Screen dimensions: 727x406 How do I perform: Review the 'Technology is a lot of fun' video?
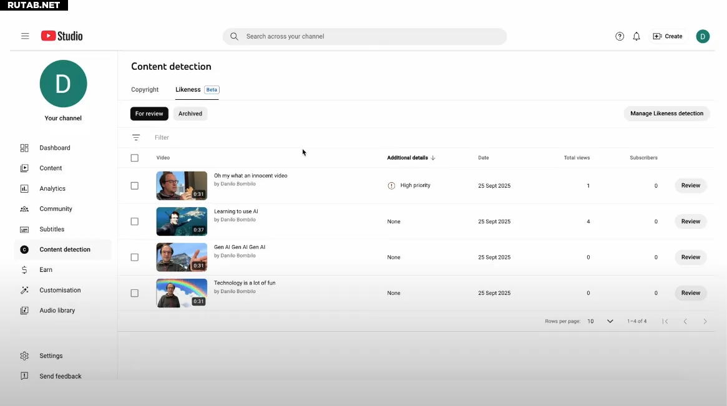pyautogui.click(x=690, y=293)
